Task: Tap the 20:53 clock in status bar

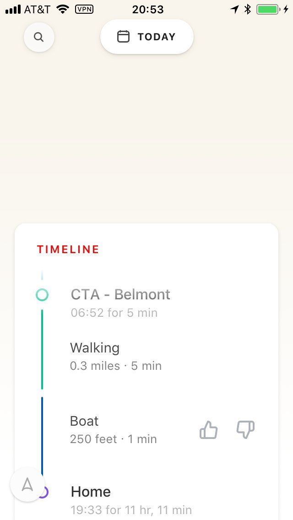Action: [147, 9]
